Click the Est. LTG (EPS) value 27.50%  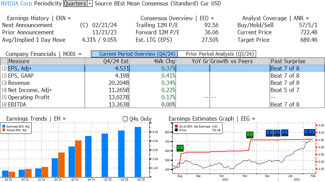(210, 40)
